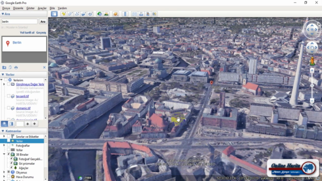This screenshot has height=181, width=322.
Task: Click the copy icon below the search results
Action: tap(10, 67)
